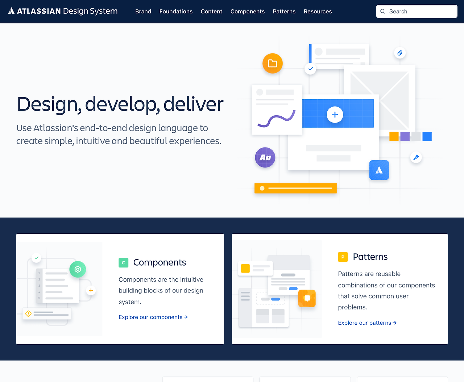
Task: Click the blue color swatch in the illustration
Action: (427, 136)
